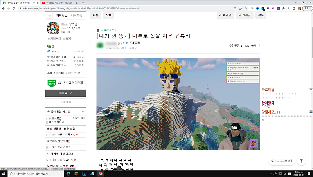Open Chrome from the Windows taskbar
The width and height of the screenshot is (313, 177).
tap(101, 173)
